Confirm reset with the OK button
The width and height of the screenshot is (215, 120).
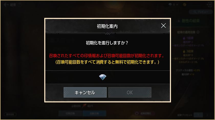(130, 92)
